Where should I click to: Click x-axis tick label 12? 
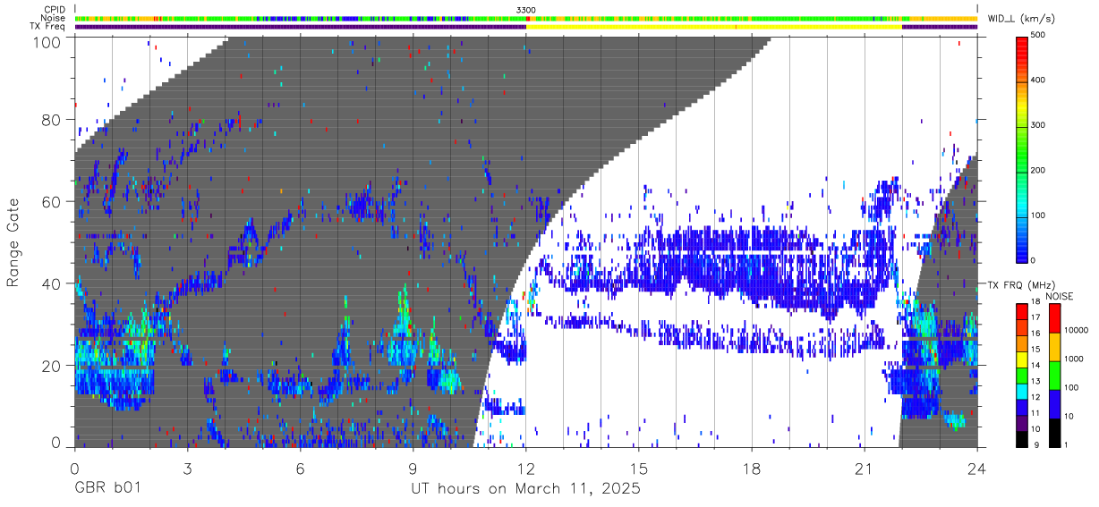coord(525,468)
